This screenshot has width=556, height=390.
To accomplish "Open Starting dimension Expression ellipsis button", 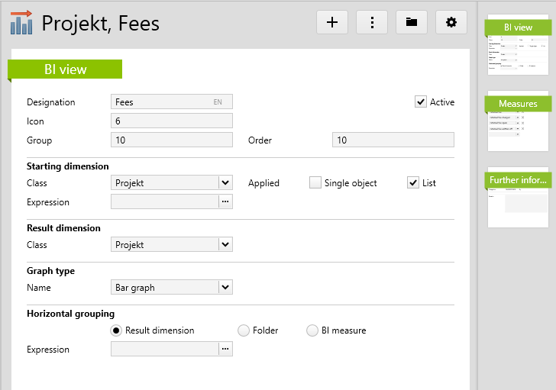I will tap(225, 202).
